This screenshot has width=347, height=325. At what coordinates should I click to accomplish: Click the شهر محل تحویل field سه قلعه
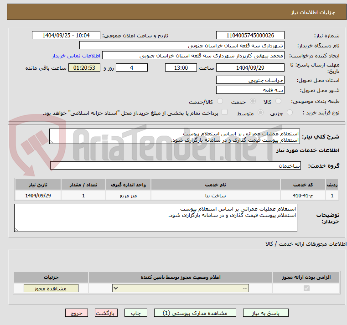pyautogui.click(x=250, y=90)
